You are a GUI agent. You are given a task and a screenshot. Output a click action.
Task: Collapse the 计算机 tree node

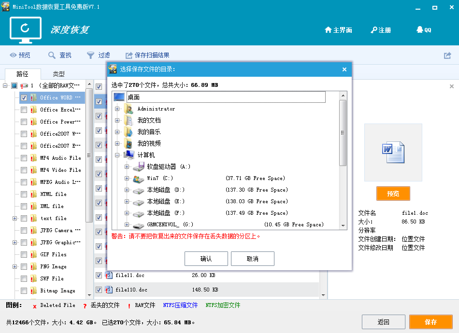tap(117, 155)
